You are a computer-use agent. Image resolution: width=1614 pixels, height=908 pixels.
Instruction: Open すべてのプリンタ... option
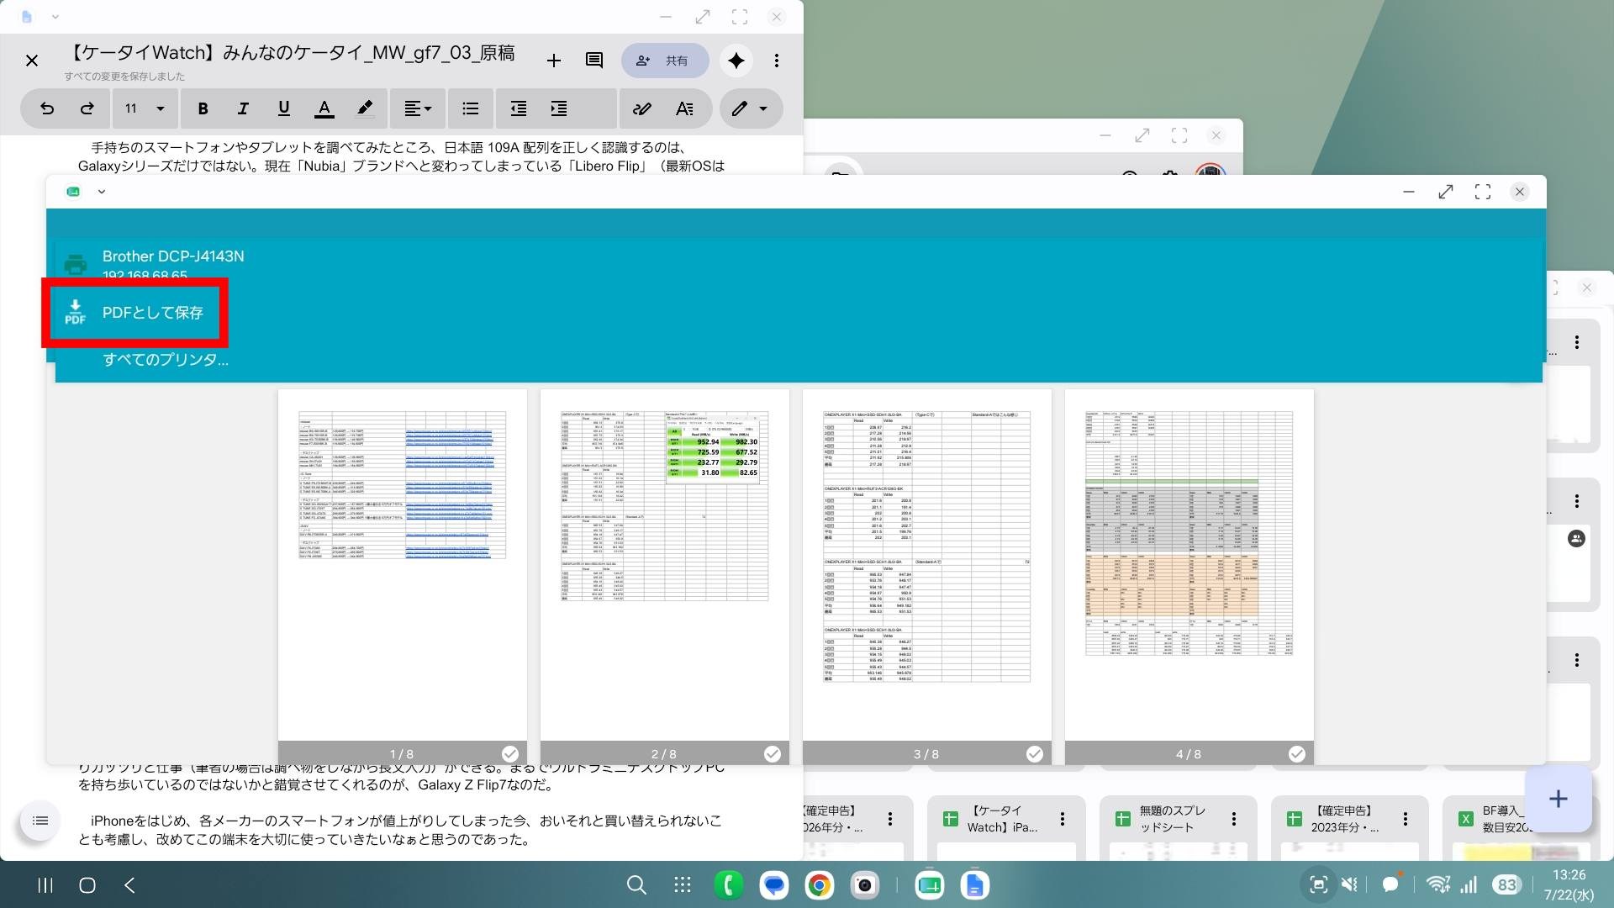pos(166,360)
